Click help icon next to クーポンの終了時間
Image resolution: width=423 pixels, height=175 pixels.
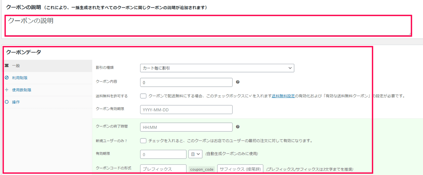[238, 127]
